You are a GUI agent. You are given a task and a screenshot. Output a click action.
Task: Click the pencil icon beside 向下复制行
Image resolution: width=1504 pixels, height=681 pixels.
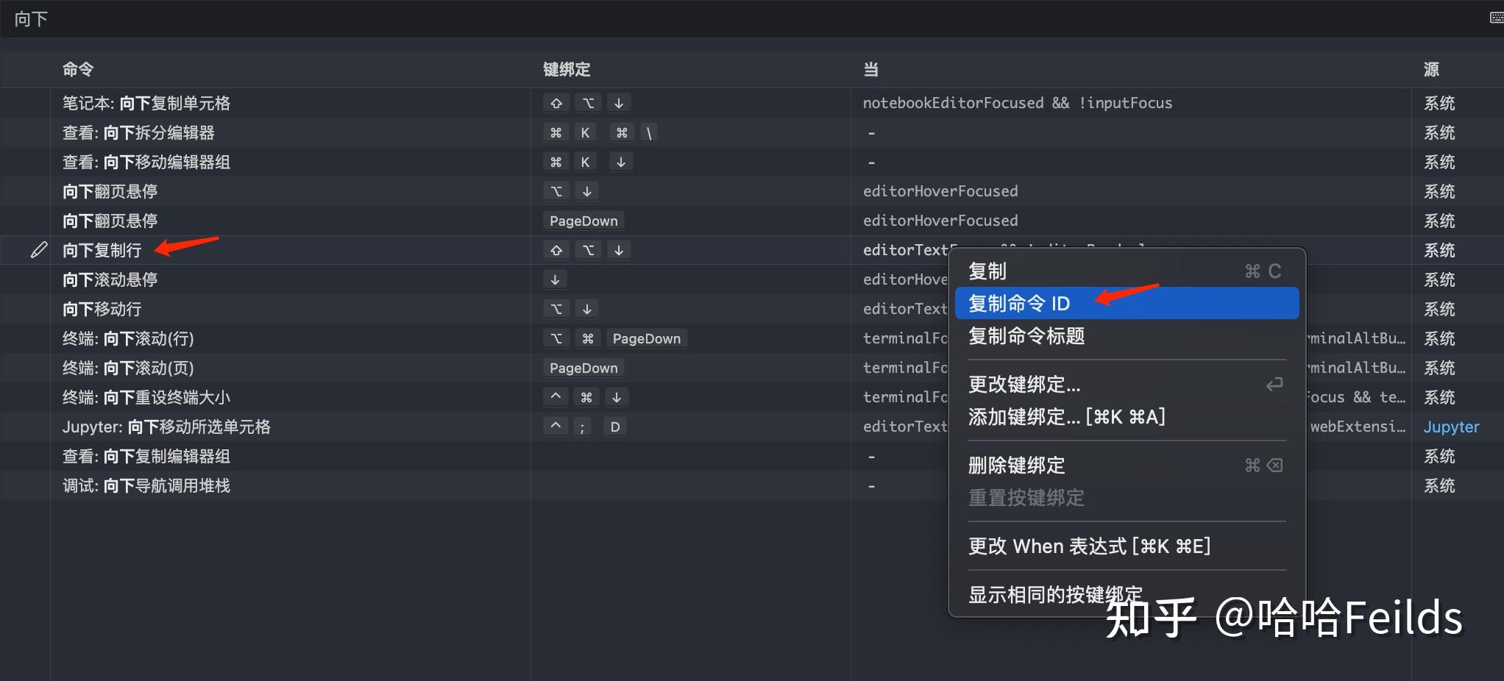point(38,250)
